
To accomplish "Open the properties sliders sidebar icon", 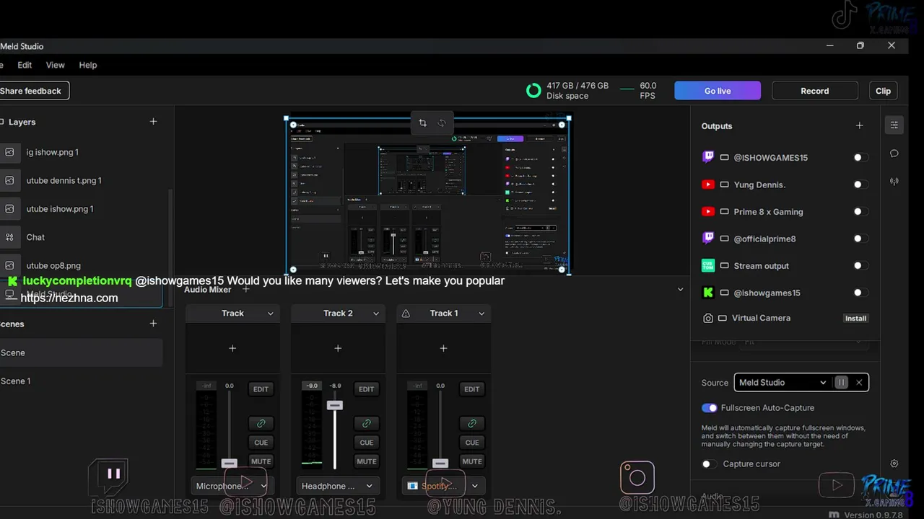I will [x=894, y=125].
